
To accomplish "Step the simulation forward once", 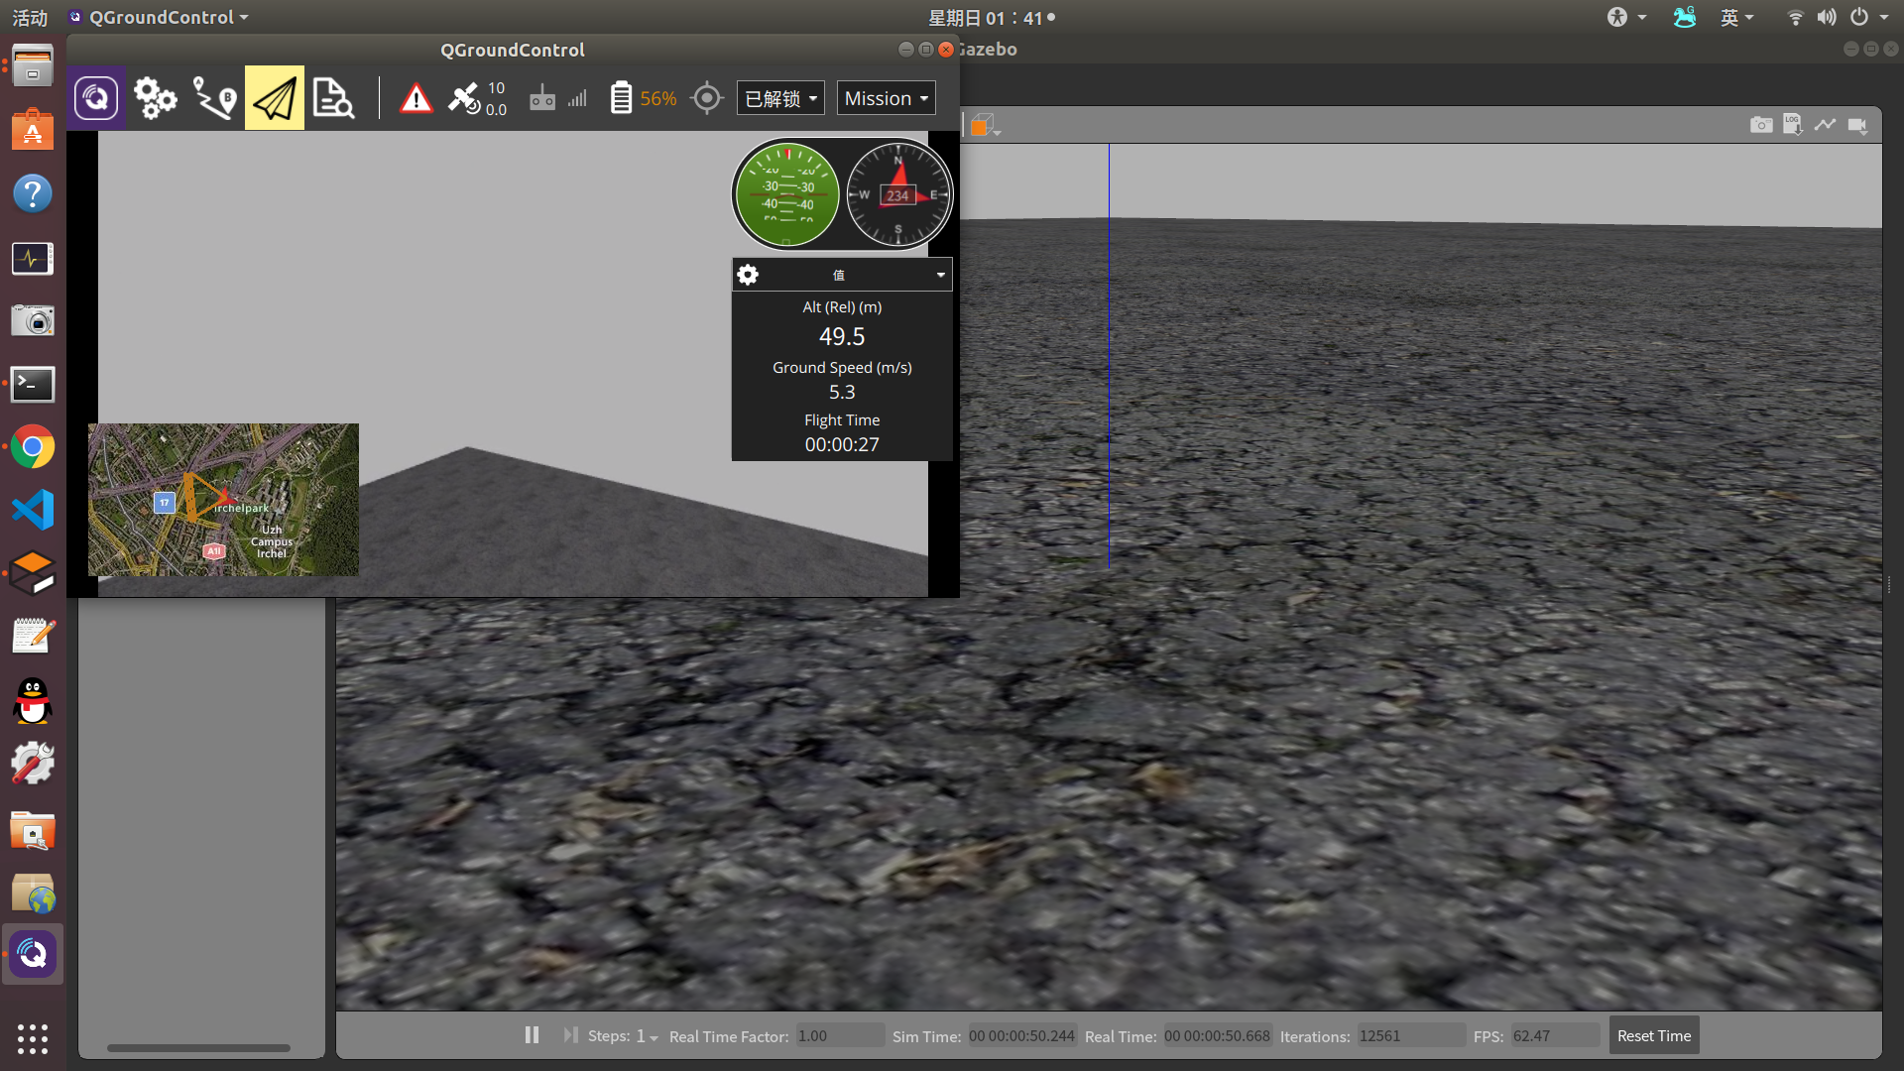I will (x=570, y=1035).
